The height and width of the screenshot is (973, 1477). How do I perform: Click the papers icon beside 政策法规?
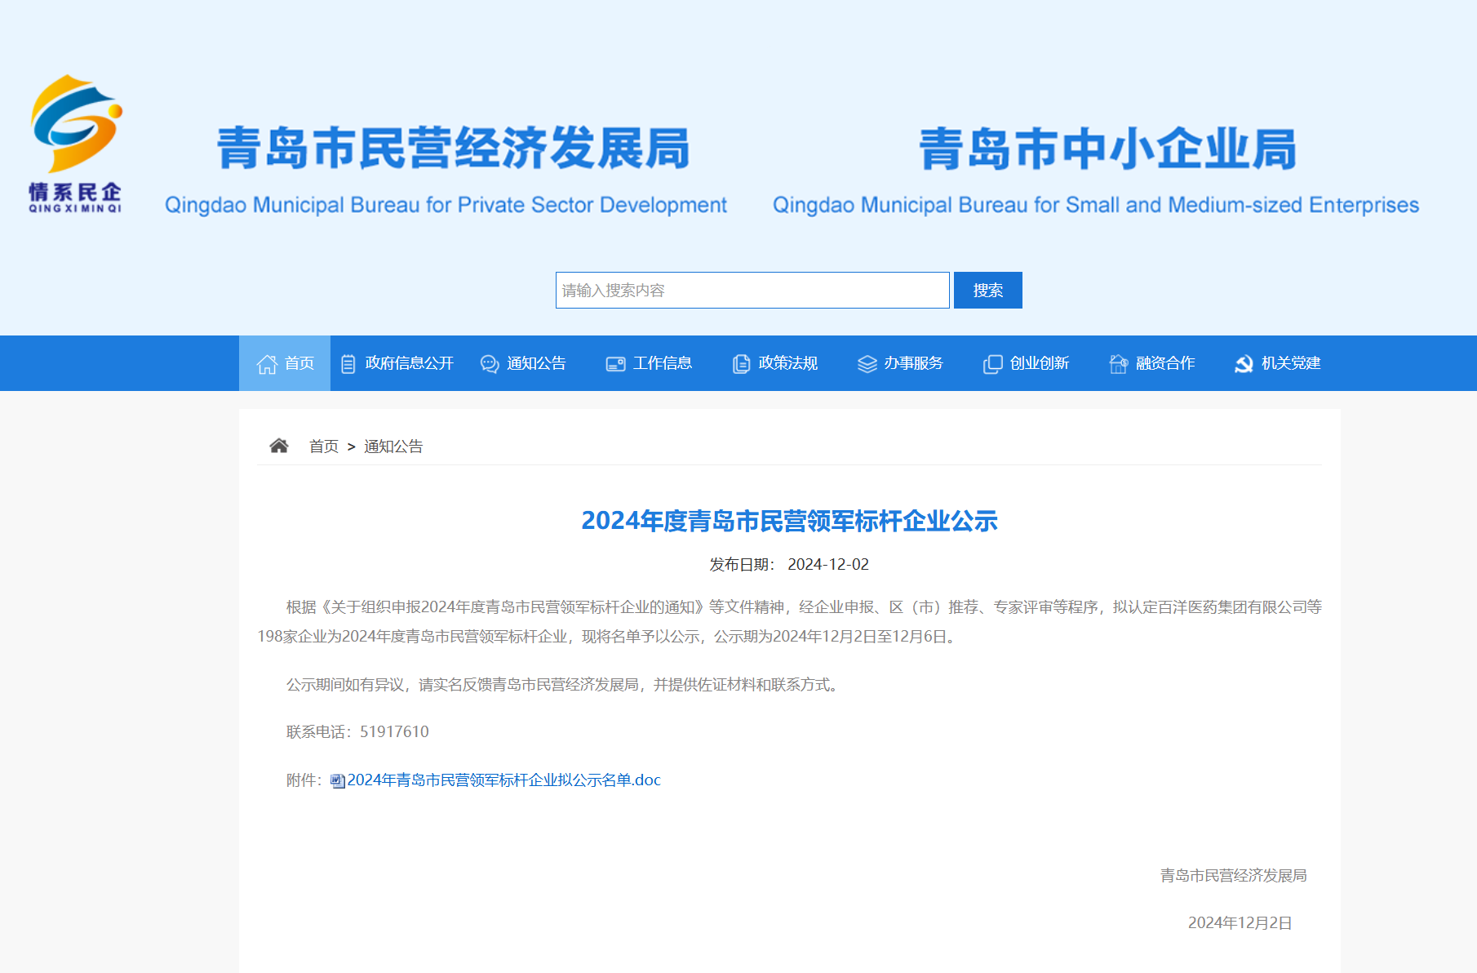pos(741,364)
